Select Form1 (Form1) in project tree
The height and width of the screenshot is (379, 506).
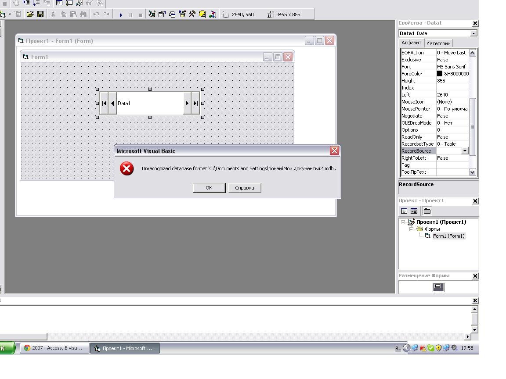(448, 236)
